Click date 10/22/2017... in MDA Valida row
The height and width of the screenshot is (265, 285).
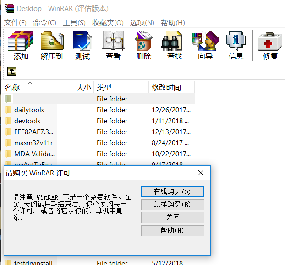point(171,154)
